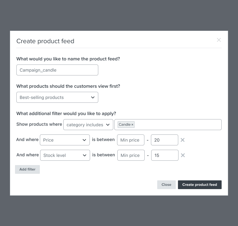Click the Create product feed button

point(200,184)
